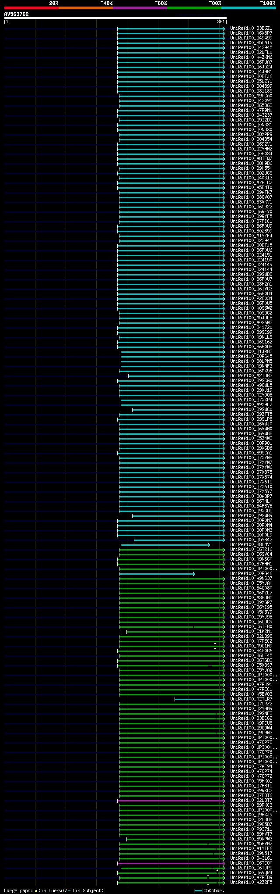Viewport: 280px width, 894px height.
Task: Open hit UniRef100_D0ETJ6
Action: tap(251, 76)
